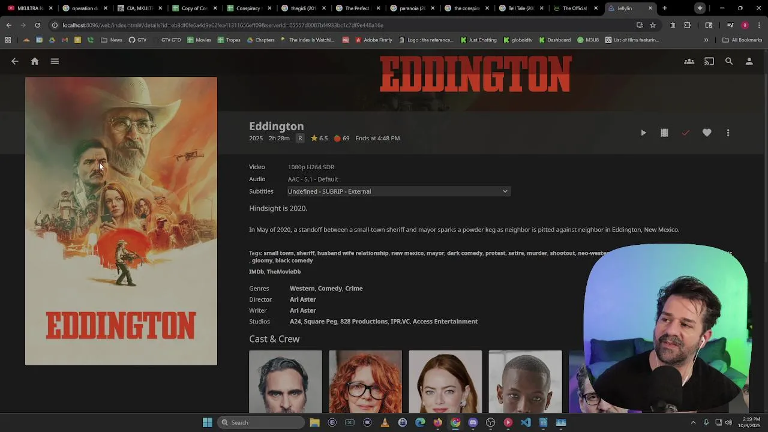Open the cast to device icon
Viewport: 768px width, 432px height.
(709, 61)
